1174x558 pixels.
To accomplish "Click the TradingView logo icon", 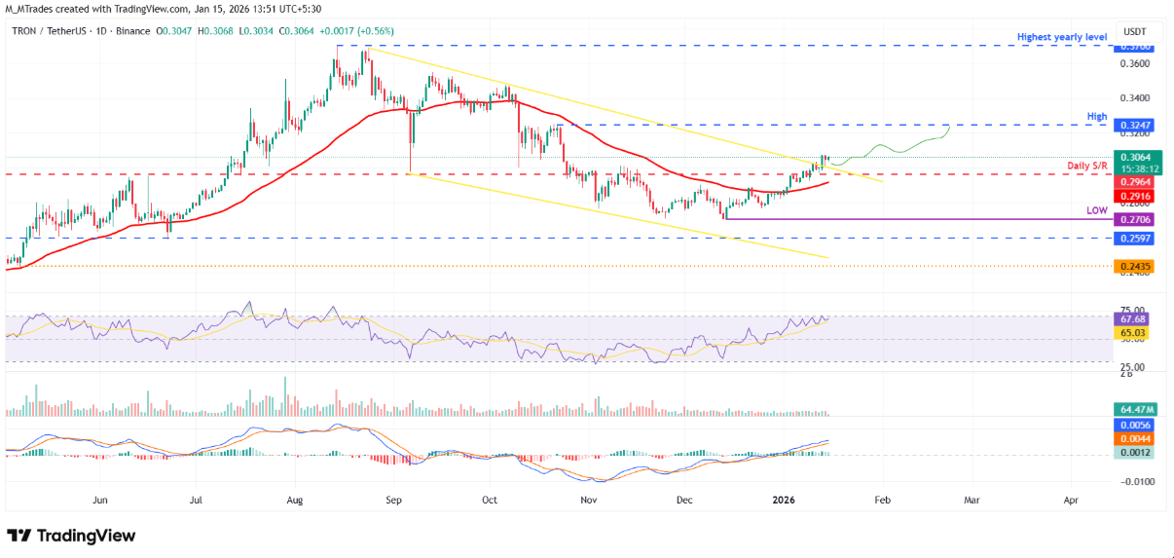I will (x=19, y=536).
